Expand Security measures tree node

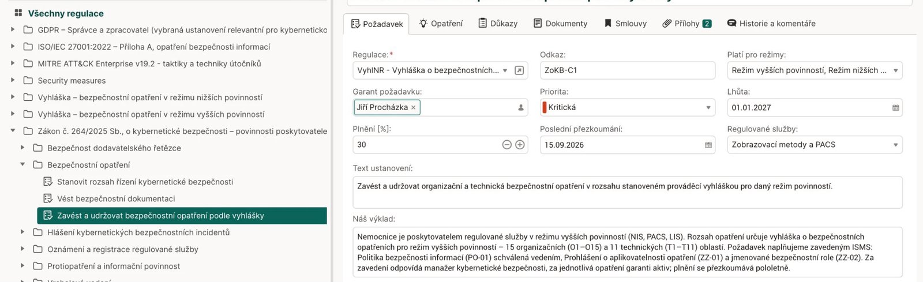click(13, 80)
